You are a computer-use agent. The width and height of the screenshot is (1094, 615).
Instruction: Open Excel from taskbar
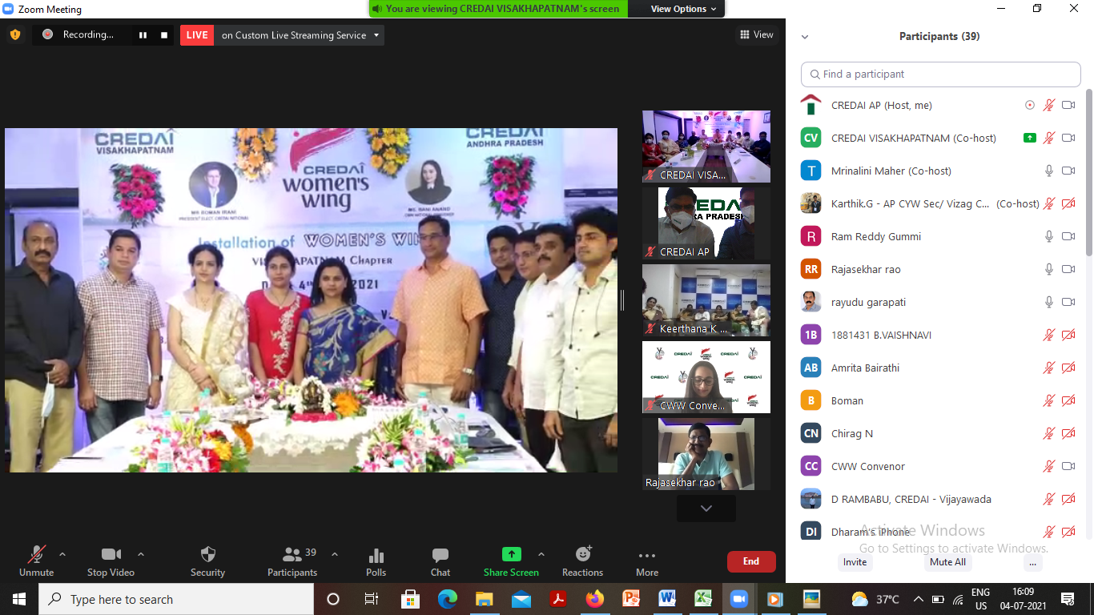[704, 599]
